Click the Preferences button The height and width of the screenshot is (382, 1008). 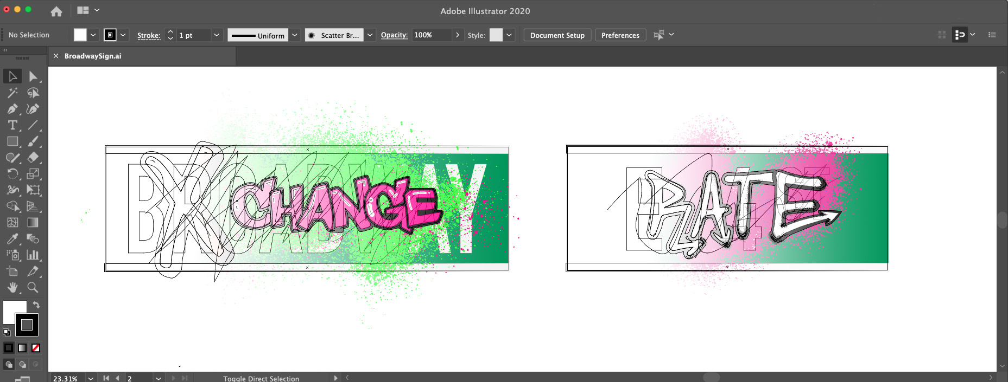pyautogui.click(x=620, y=35)
